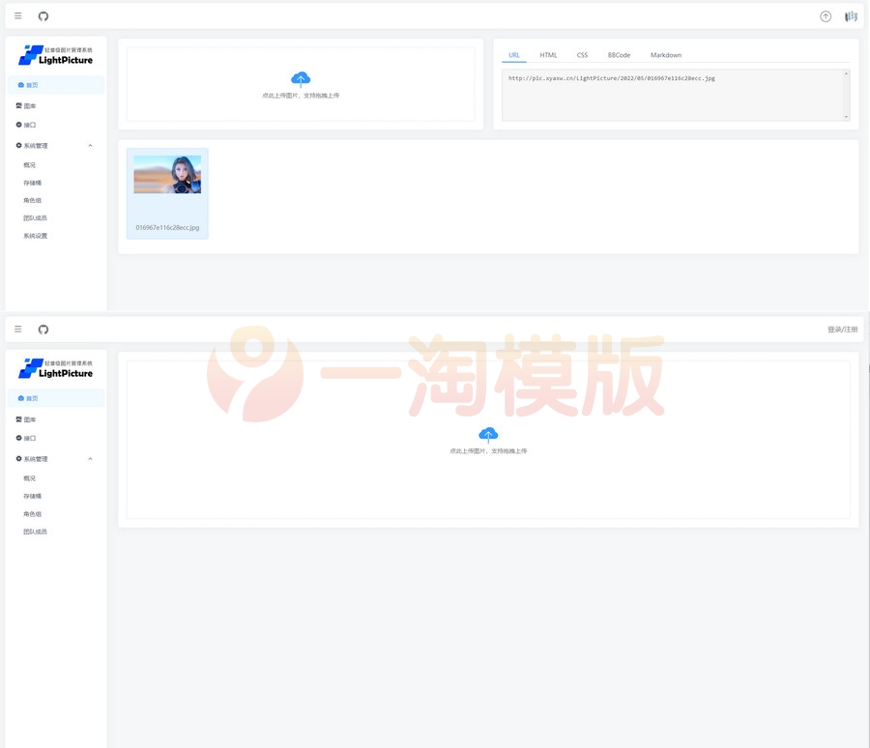Click the uploaded image thumbnail 016967e116c28ecc.jpg
Image resolution: width=870 pixels, height=748 pixels.
click(x=166, y=174)
